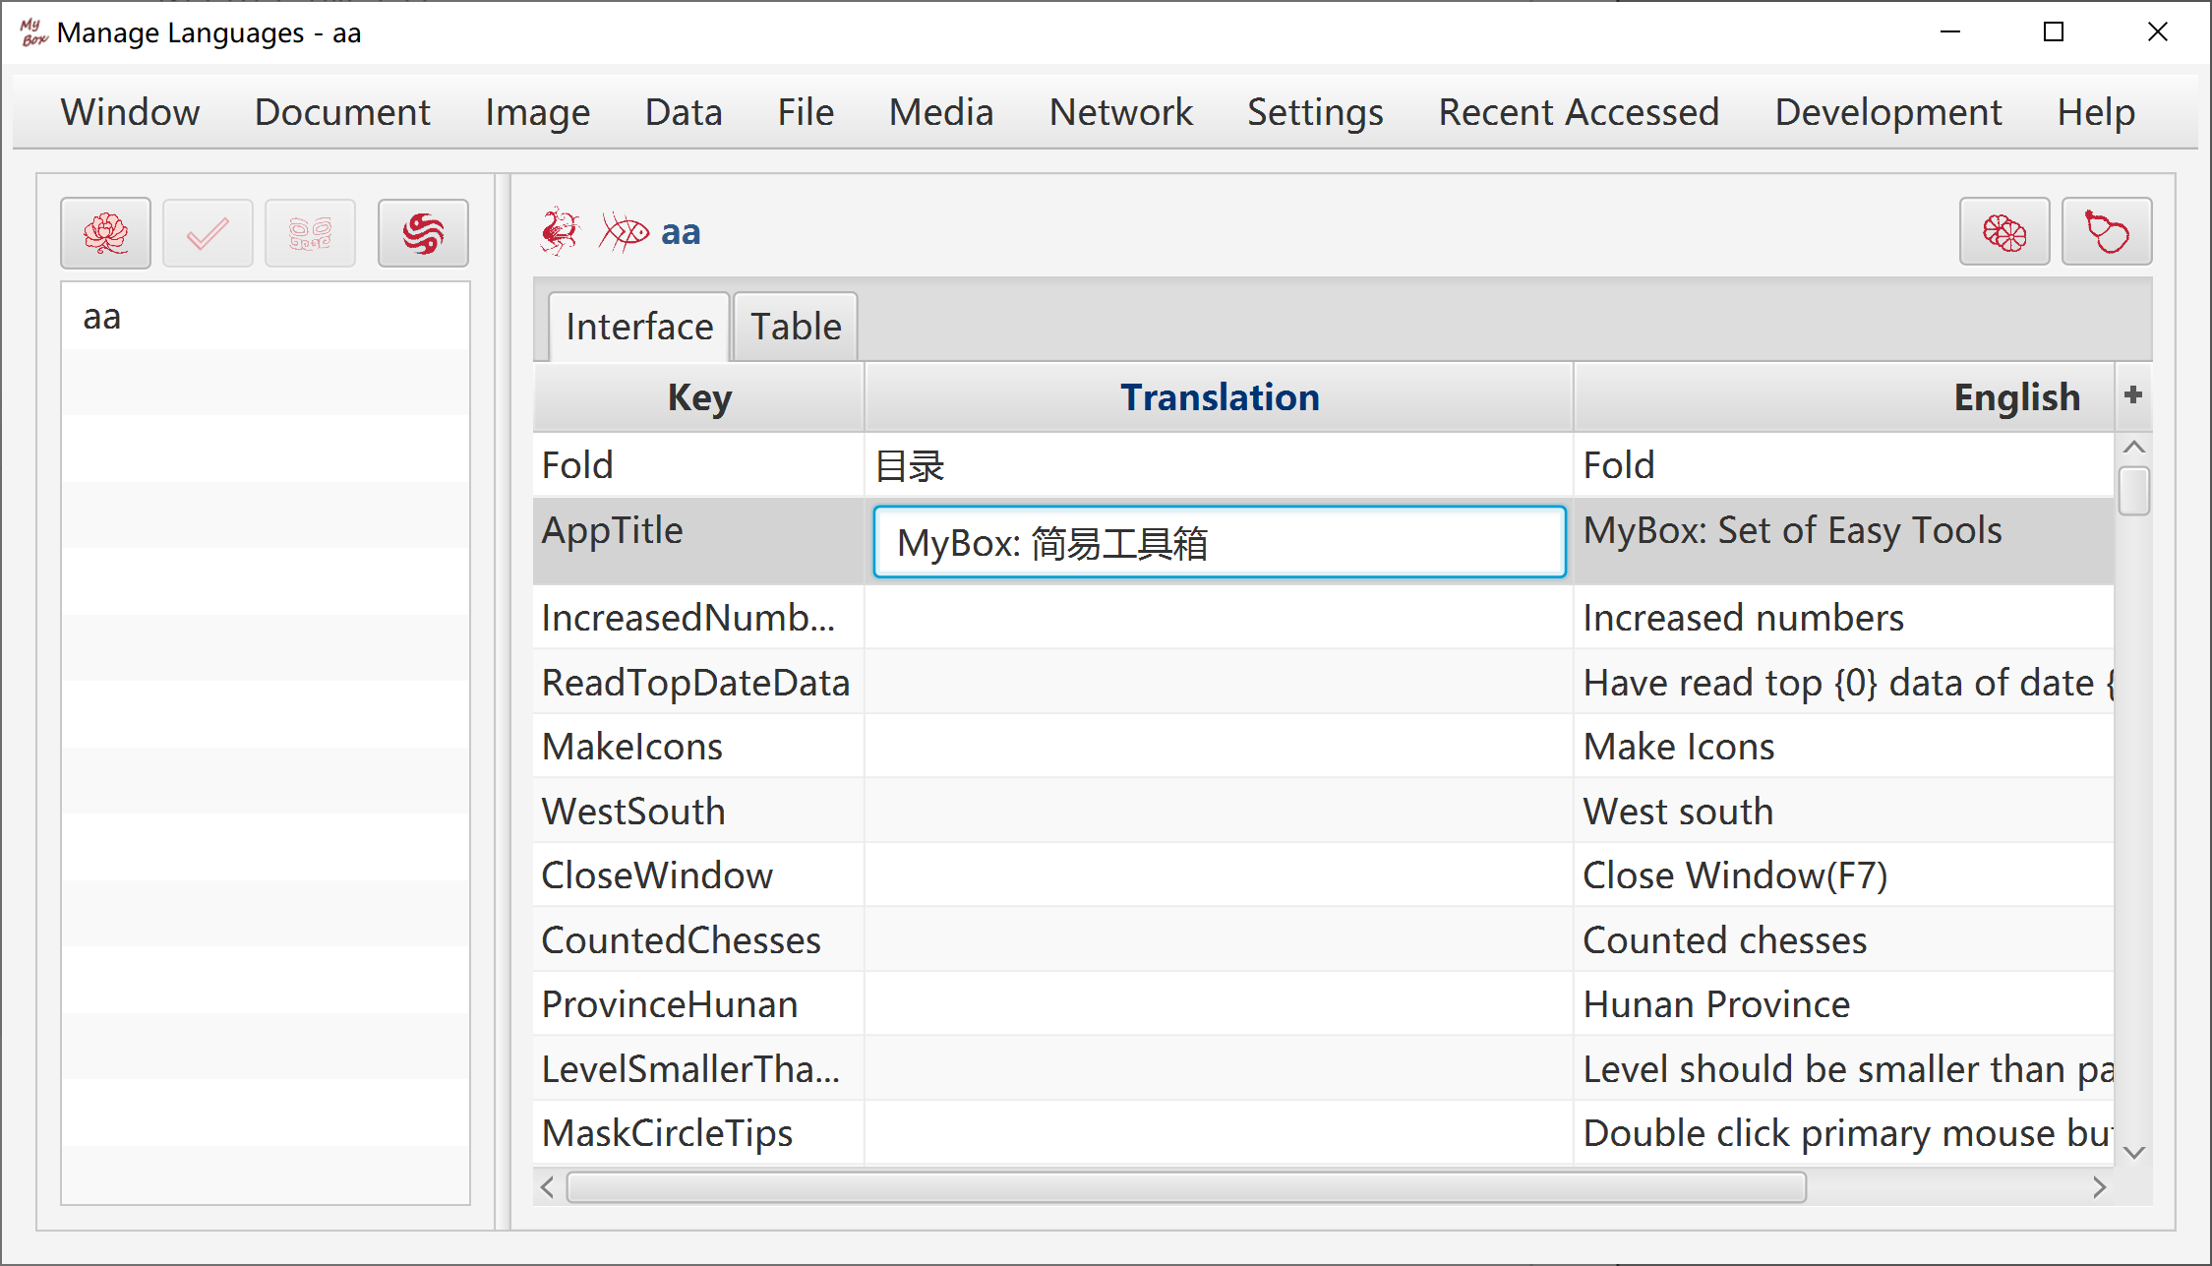Click the twin-faces pattern icon button

310,233
